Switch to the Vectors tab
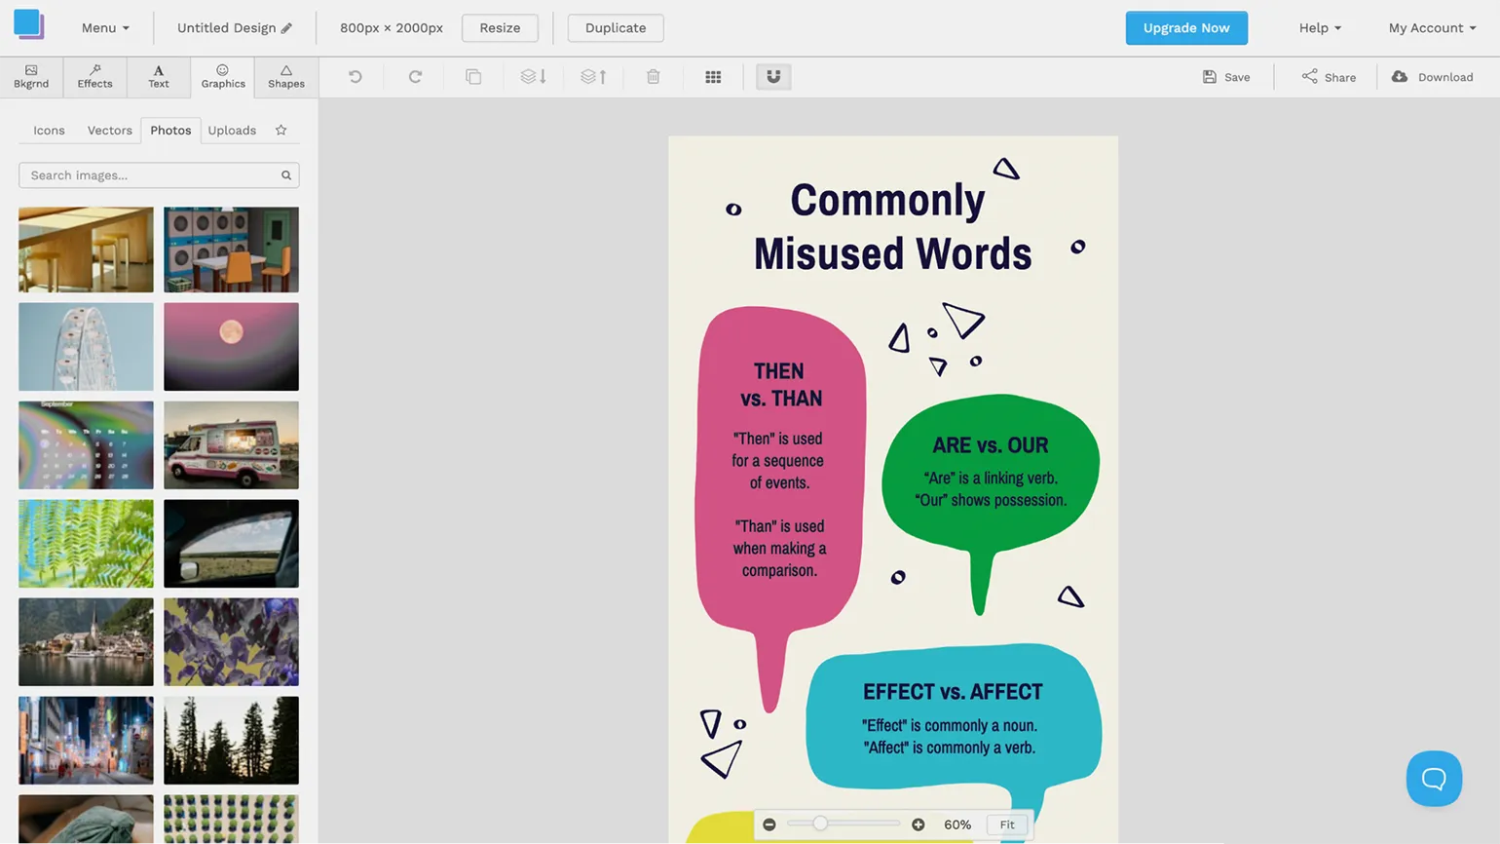The height and width of the screenshot is (844, 1500). 109,131
